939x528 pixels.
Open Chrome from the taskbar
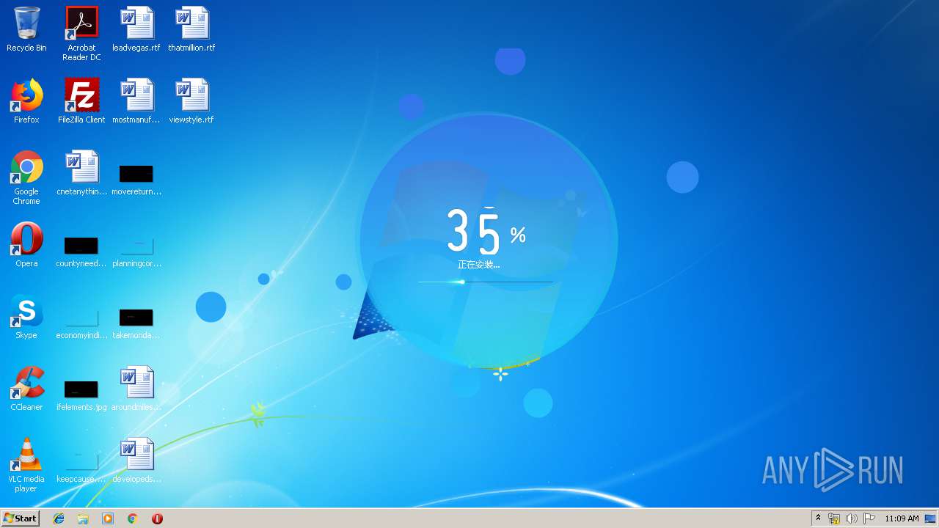click(x=132, y=518)
